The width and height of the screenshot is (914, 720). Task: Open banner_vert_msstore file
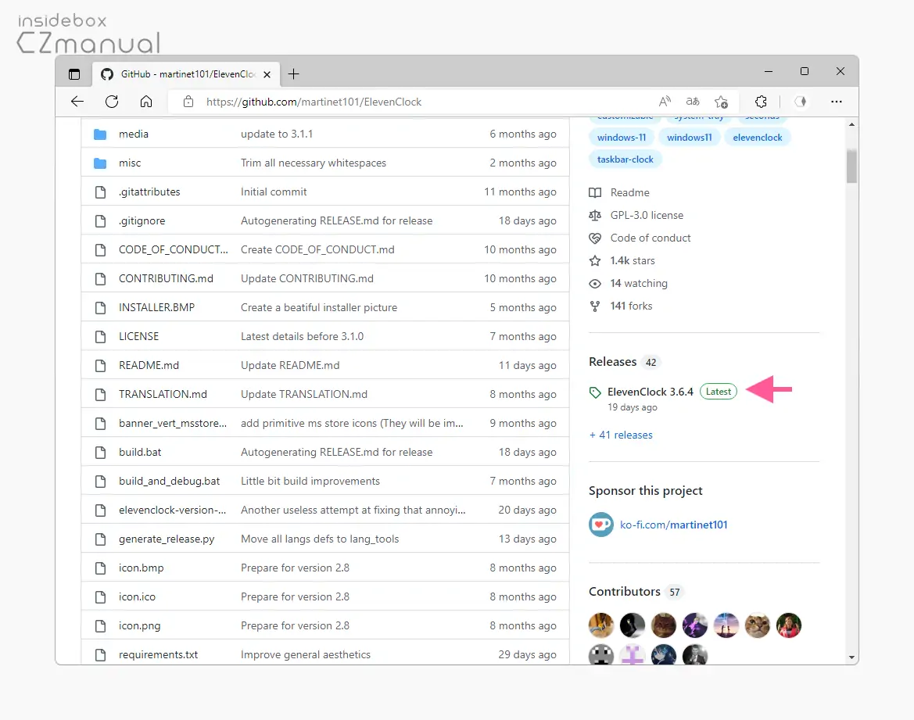(x=173, y=423)
